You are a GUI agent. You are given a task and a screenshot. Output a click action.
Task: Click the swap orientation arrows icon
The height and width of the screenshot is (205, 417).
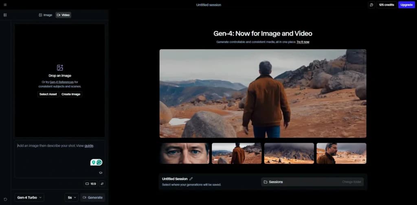click(x=102, y=184)
